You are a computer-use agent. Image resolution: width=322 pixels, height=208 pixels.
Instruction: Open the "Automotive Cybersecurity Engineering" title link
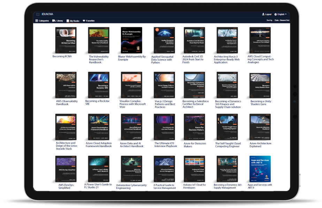131,186
